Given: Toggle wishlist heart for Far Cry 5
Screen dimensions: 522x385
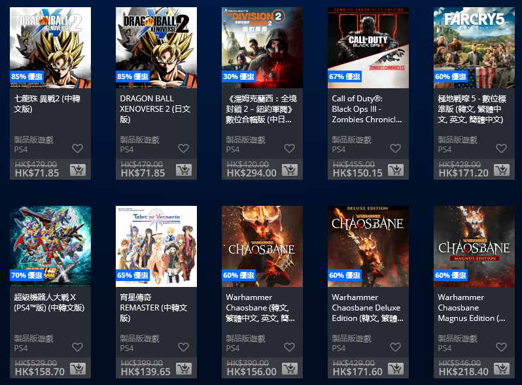Looking at the screenshot, I should point(501,148).
